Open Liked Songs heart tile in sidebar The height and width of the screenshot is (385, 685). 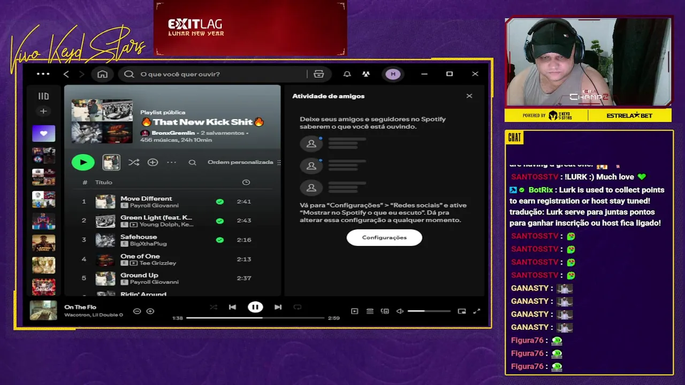[x=43, y=133]
